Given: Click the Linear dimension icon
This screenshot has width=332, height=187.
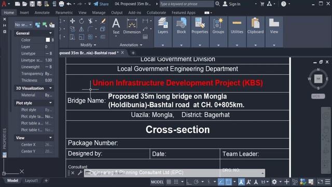Looking at the screenshot, I should coord(145,21).
